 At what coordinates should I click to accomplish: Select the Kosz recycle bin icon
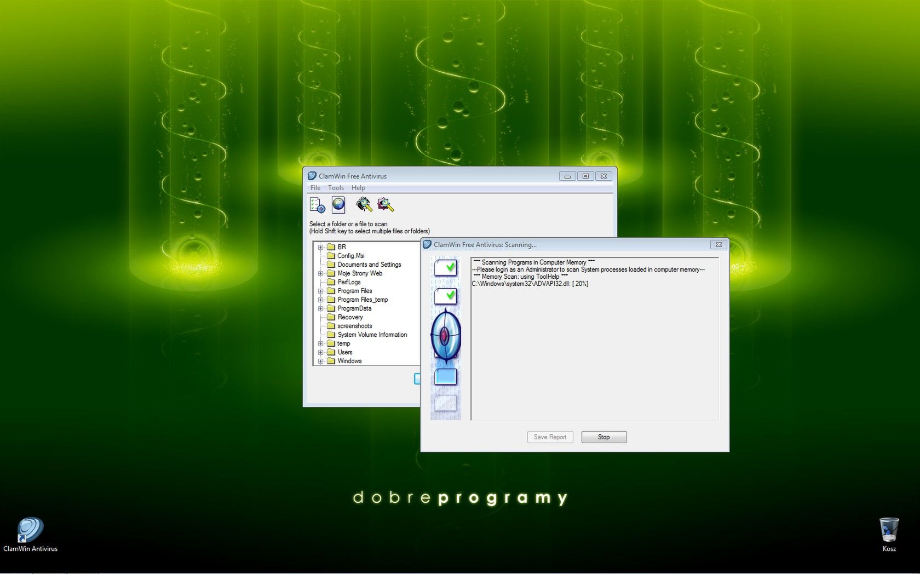point(889,535)
